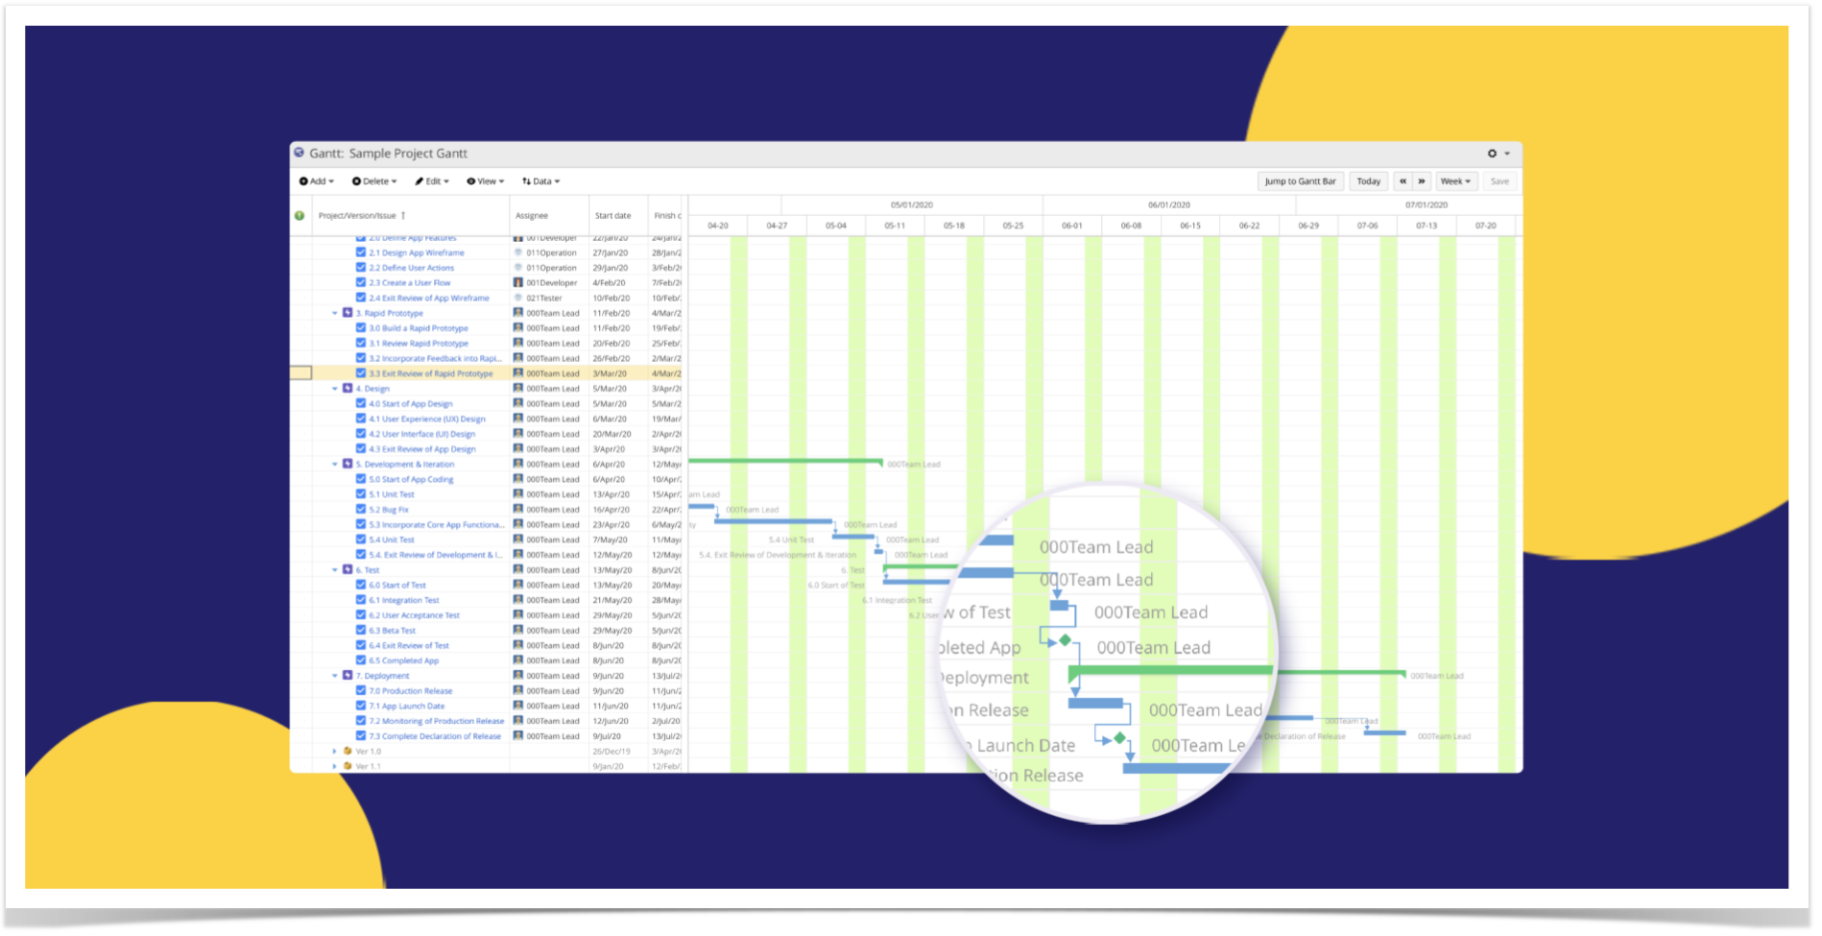Click the previous period double-arrow icon
The height and width of the screenshot is (936, 1822).
(1403, 181)
